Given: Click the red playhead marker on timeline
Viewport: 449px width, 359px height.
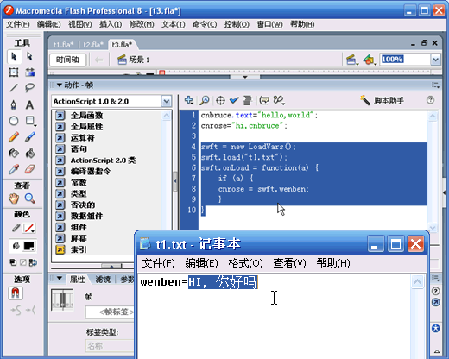Looking at the screenshot, I should point(161,72).
